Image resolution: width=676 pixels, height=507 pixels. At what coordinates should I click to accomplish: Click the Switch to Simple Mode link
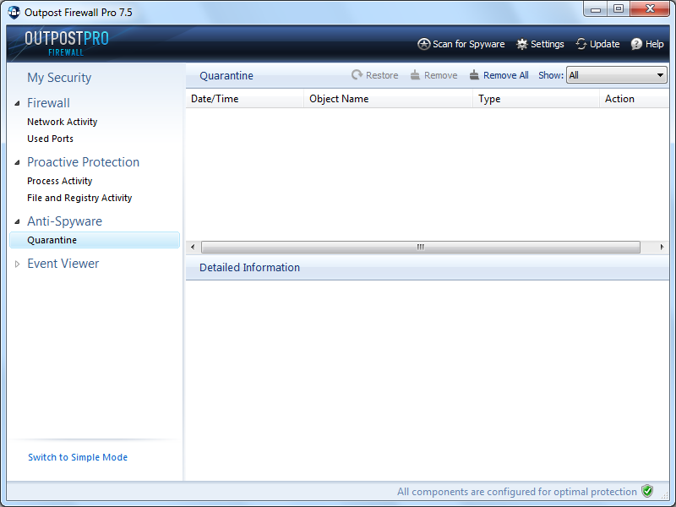[78, 457]
